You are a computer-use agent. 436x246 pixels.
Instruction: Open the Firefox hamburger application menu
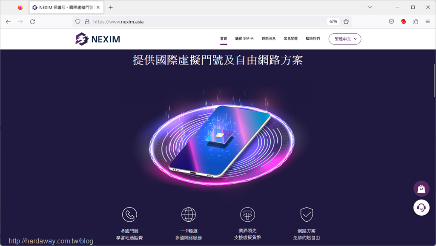[x=427, y=22]
